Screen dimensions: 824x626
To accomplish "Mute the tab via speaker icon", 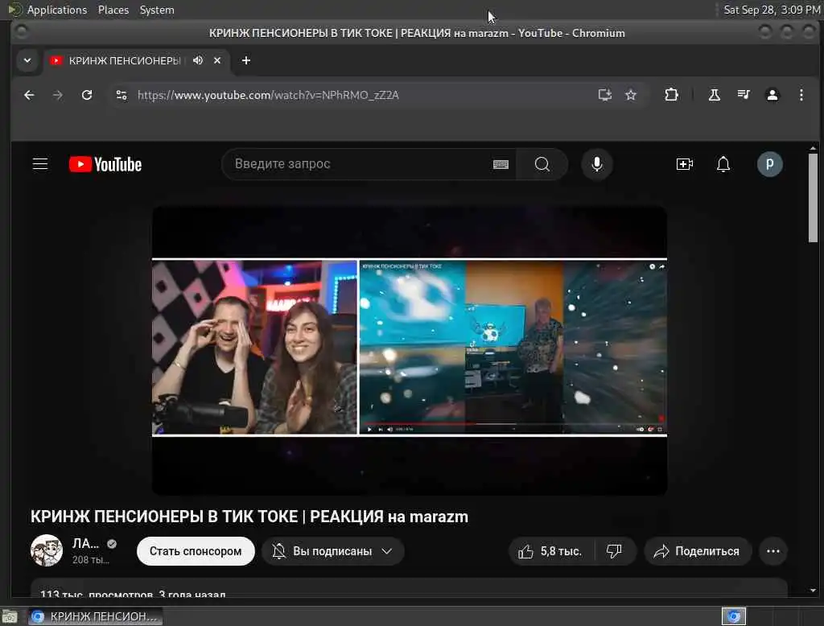I will tap(198, 60).
